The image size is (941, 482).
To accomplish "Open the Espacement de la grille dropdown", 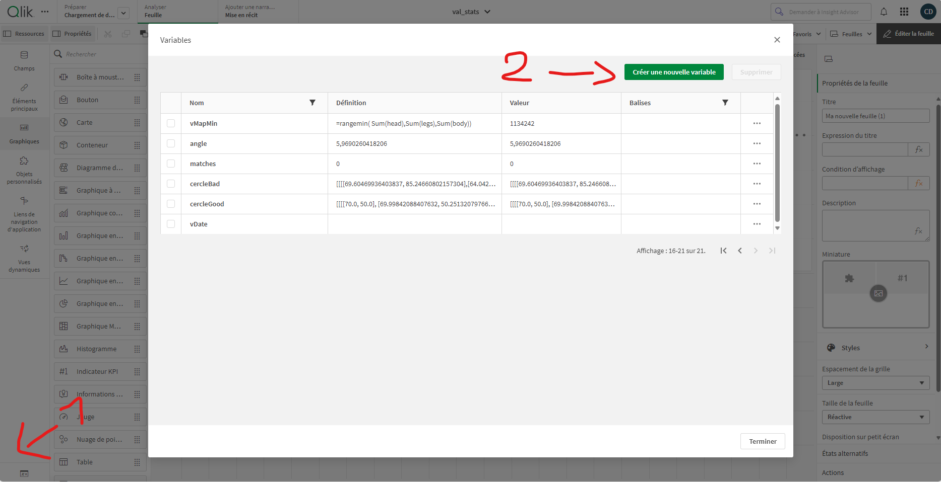I will pyautogui.click(x=875, y=382).
